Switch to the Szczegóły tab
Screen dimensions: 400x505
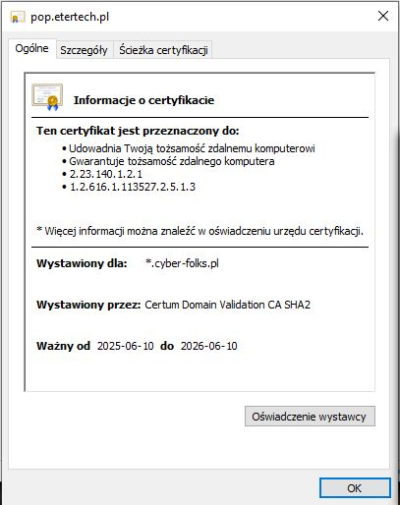coord(84,50)
